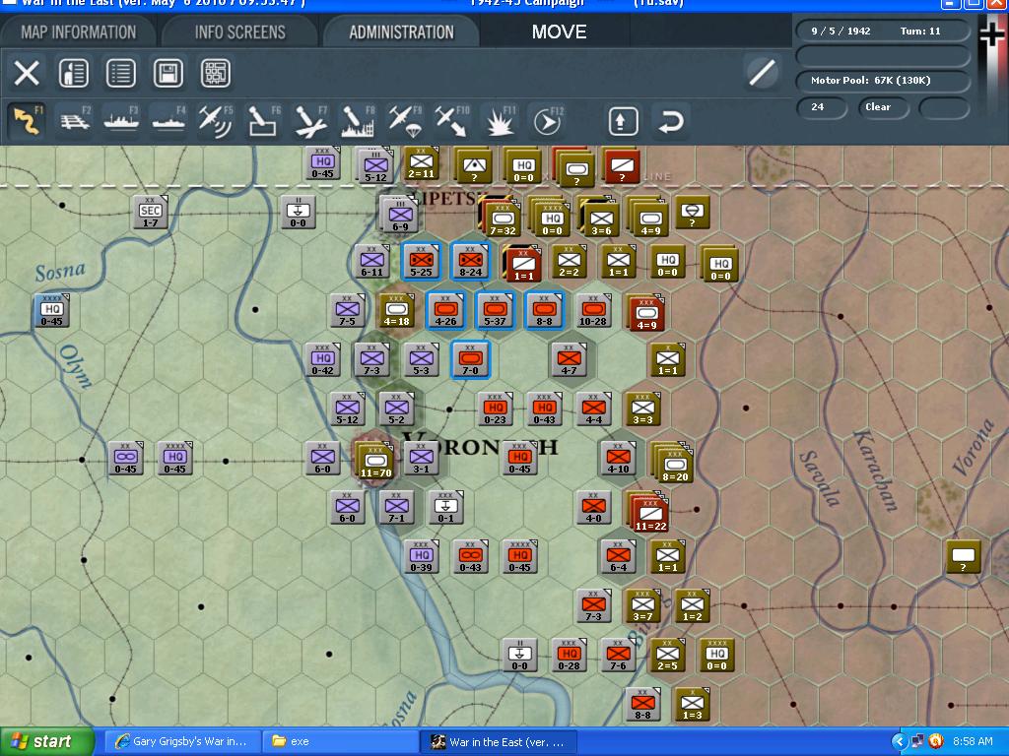Image resolution: width=1009 pixels, height=756 pixels.
Task: Select the 7=32 Soviet stack near Lipetsk
Action: click(502, 216)
